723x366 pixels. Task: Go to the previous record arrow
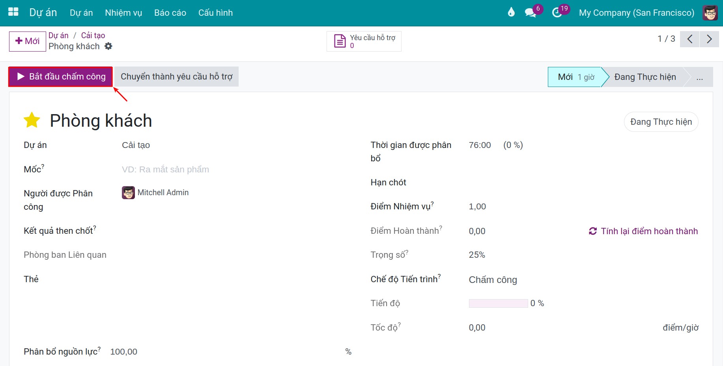(689, 39)
